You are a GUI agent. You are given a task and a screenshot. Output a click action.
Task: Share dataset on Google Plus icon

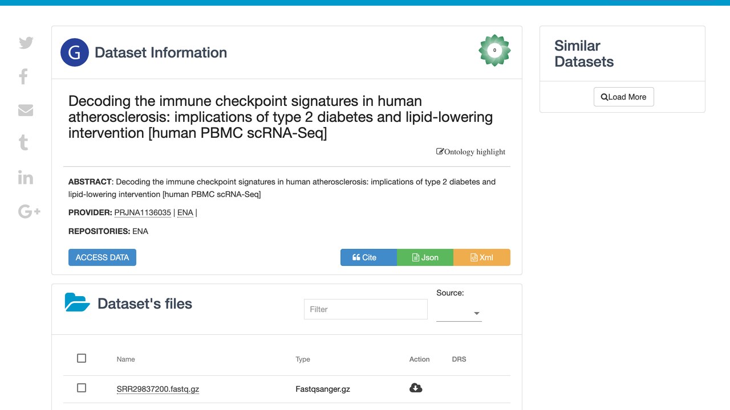[29, 211]
